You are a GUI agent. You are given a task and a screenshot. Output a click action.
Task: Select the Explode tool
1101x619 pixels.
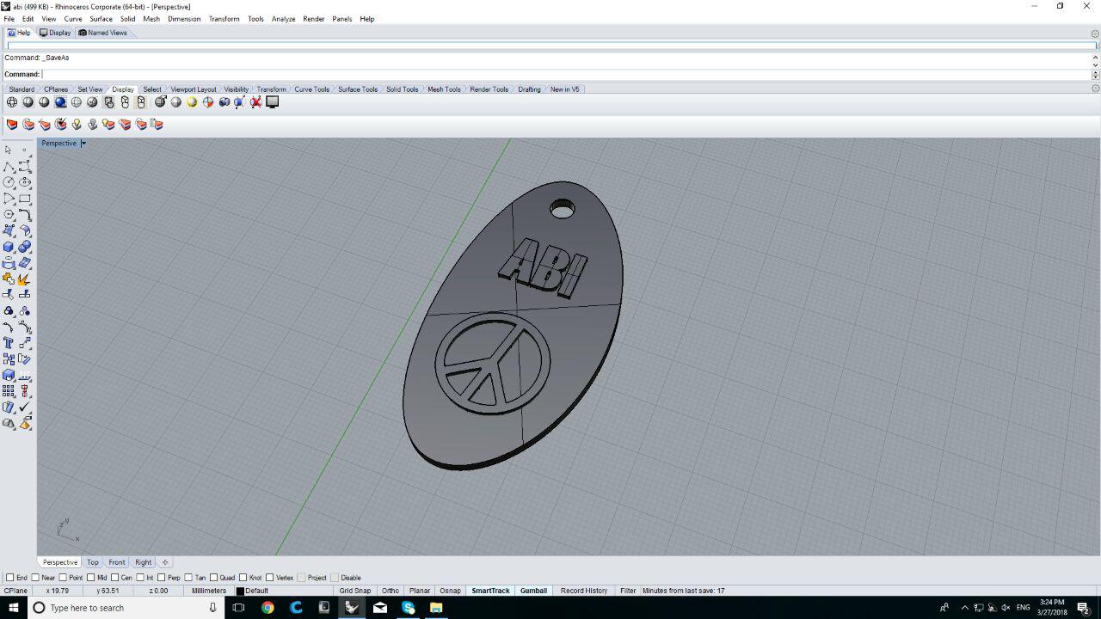(25, 279)
